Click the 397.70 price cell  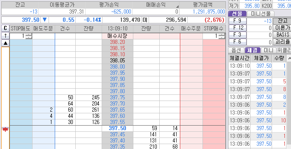117,103
